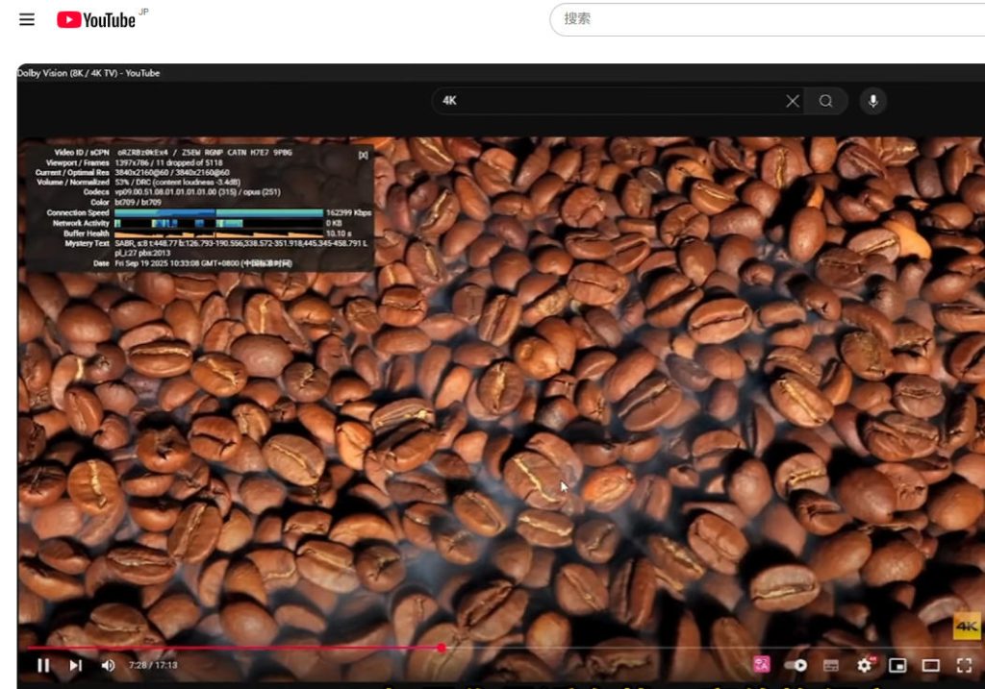The width and height of the screenshot is (985, 689).
Task: Click the '1397x786 / 11 dropped of 5118' value
Action: click(x=168, y=162)
